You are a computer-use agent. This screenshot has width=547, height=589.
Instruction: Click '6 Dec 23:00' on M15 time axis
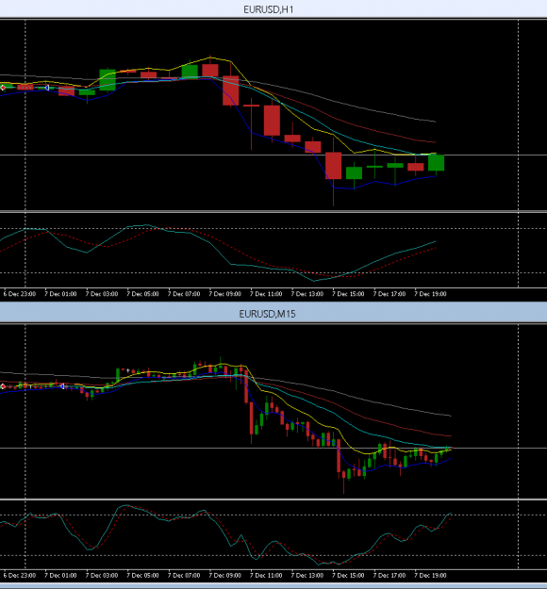[20, 575]
